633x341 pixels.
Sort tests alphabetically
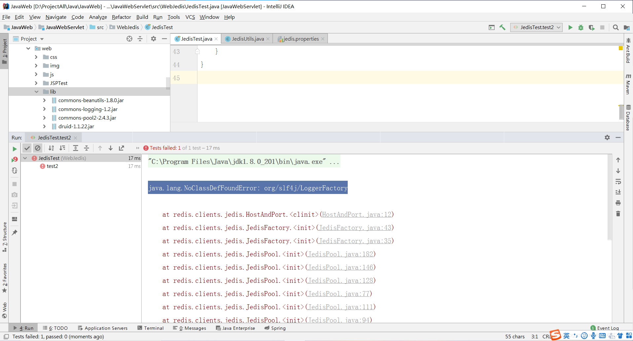[x=51, y=148]
